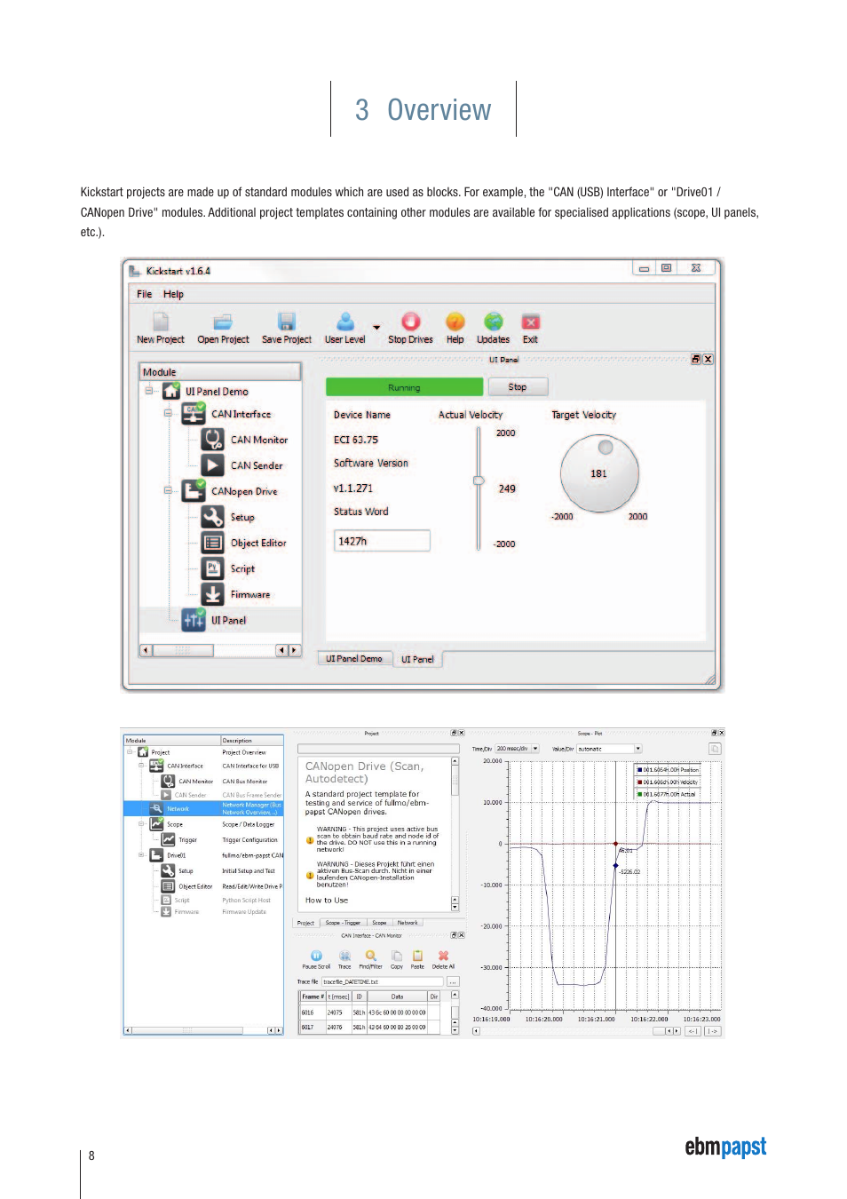Click the '...' button beside Trace file
Viewport: 847px width, 1199px height.
pyautogui.click(x=453, y=981)
